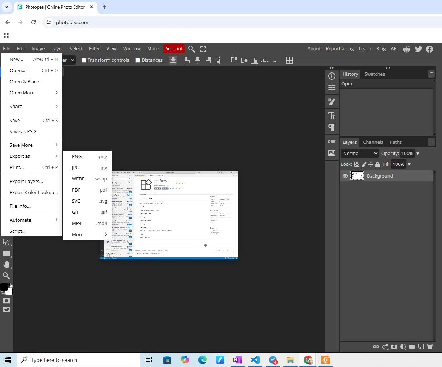The height and width of the screenshot is (367, 442).
Task: Open the Learn link
Action: point(365,49)
